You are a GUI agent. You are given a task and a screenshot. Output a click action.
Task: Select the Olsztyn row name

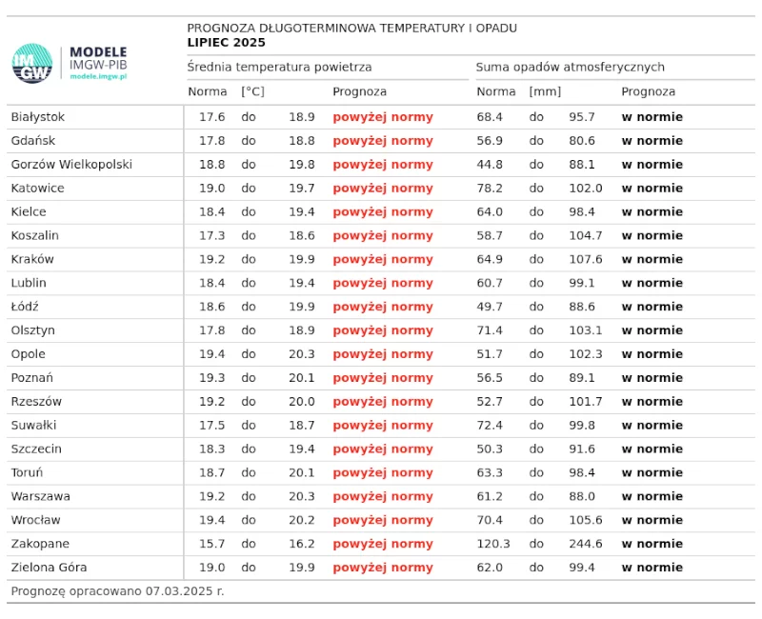coord(33,330)
